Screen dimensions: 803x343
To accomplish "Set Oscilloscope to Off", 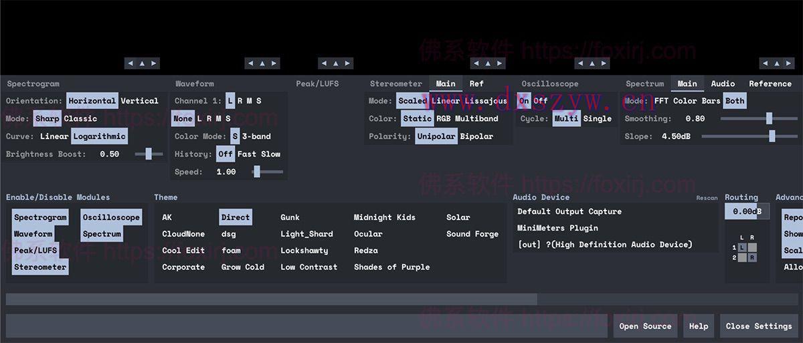I will point(540,101).
